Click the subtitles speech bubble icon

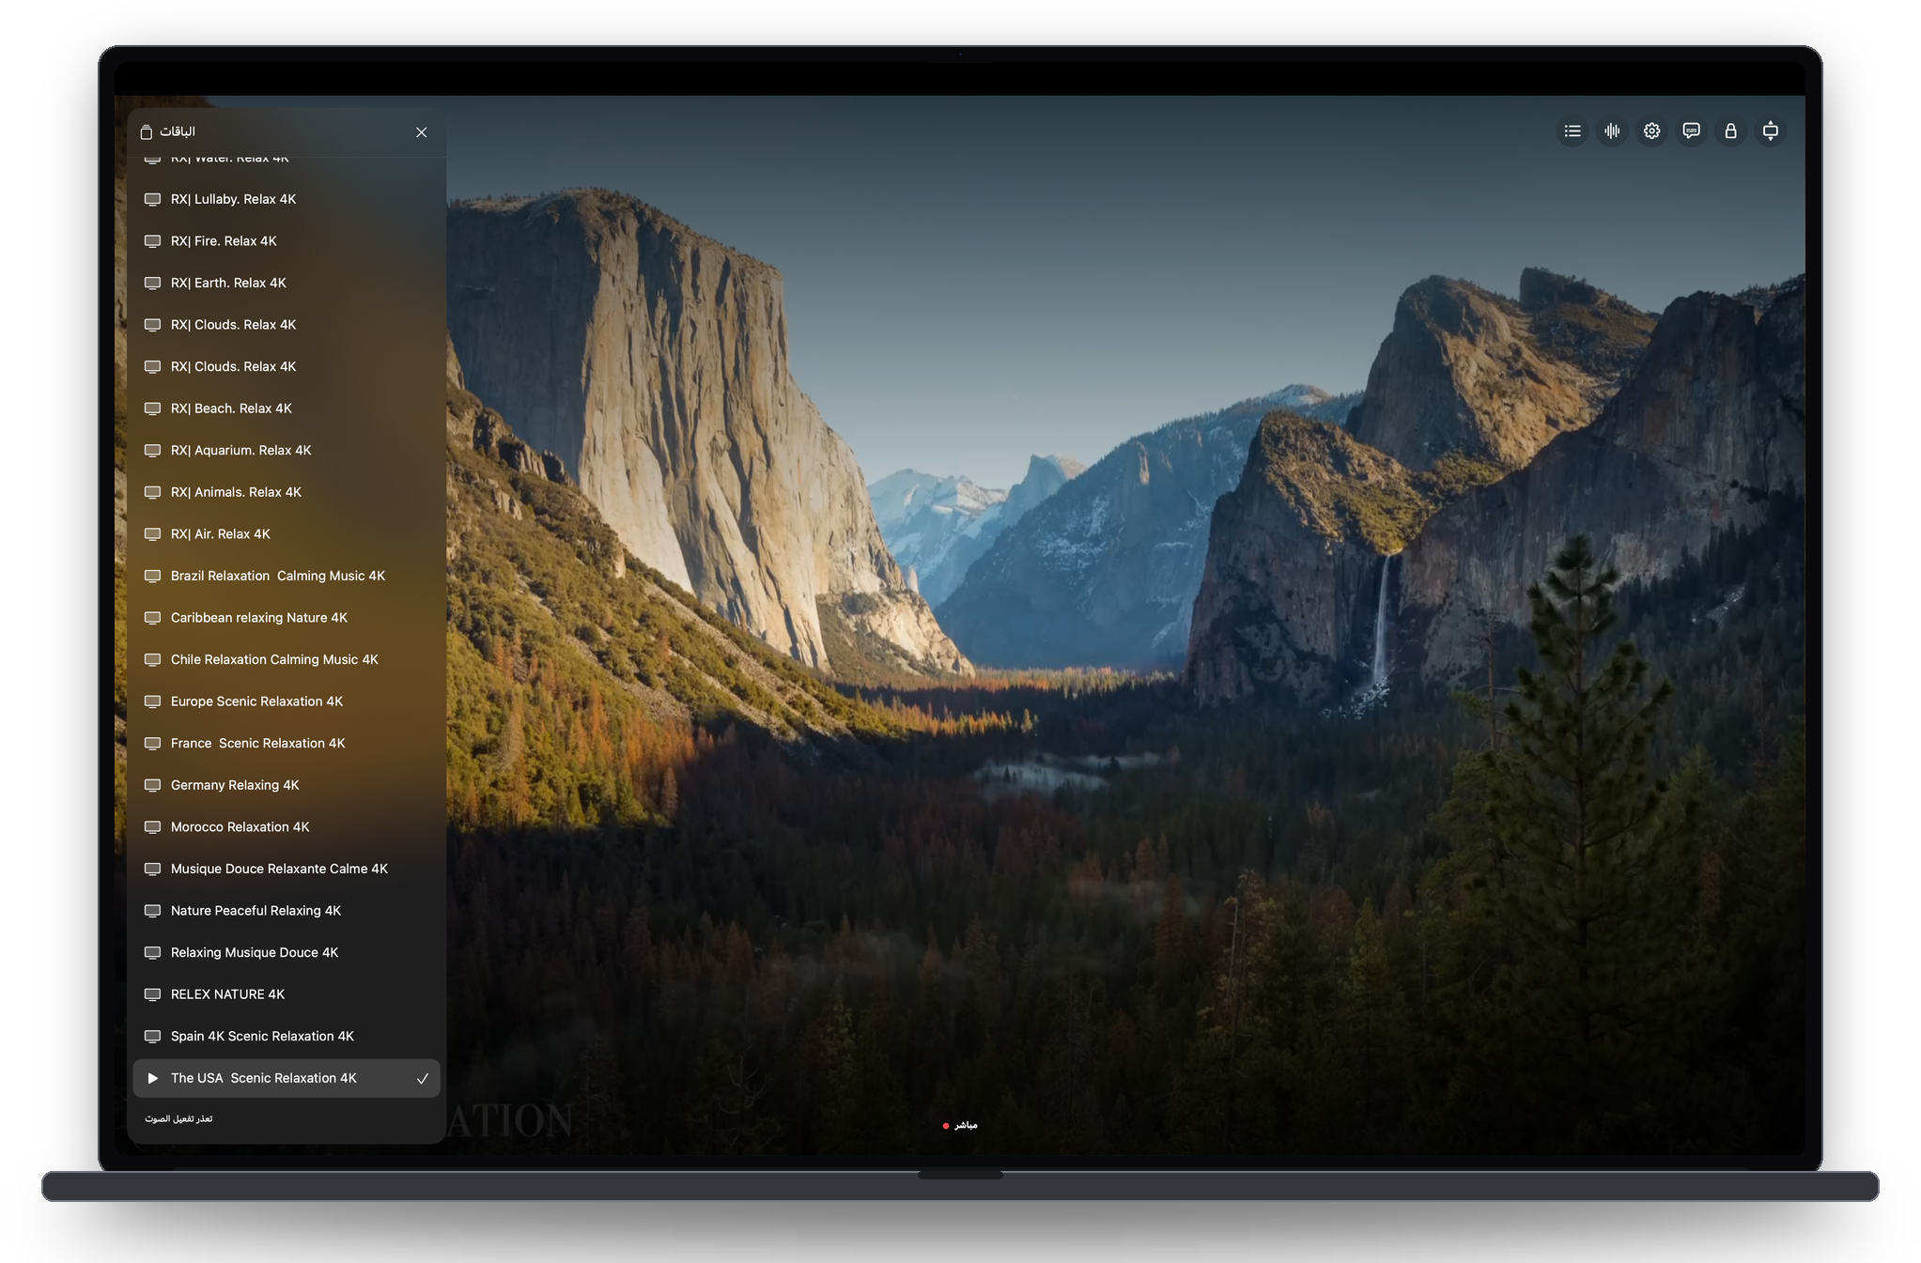tap(1691, 131)
